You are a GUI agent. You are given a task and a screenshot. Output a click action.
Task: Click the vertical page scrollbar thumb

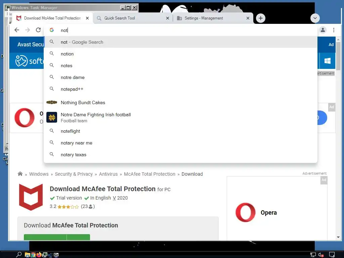click(338, 56)
